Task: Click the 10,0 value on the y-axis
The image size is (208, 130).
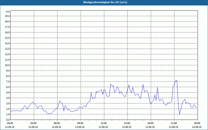Action: coord(8,65)
